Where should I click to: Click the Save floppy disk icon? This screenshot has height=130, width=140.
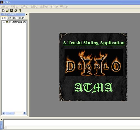pos(11,10)
